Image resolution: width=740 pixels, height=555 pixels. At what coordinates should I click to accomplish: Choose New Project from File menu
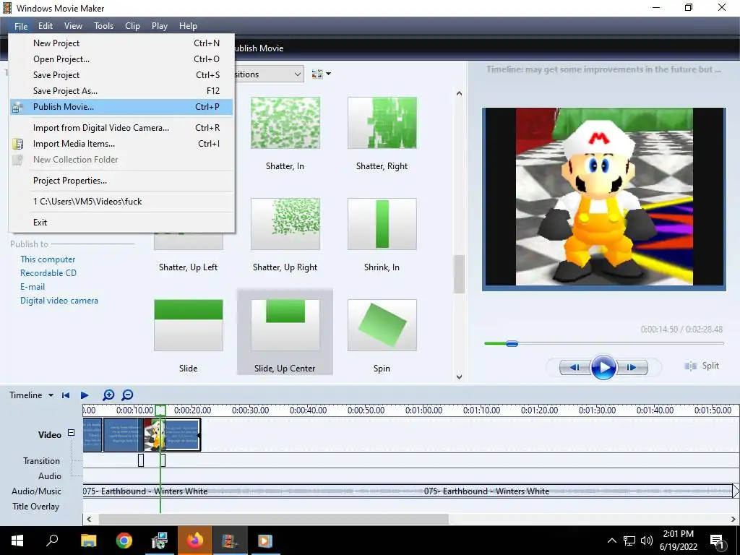click(121, 43)
